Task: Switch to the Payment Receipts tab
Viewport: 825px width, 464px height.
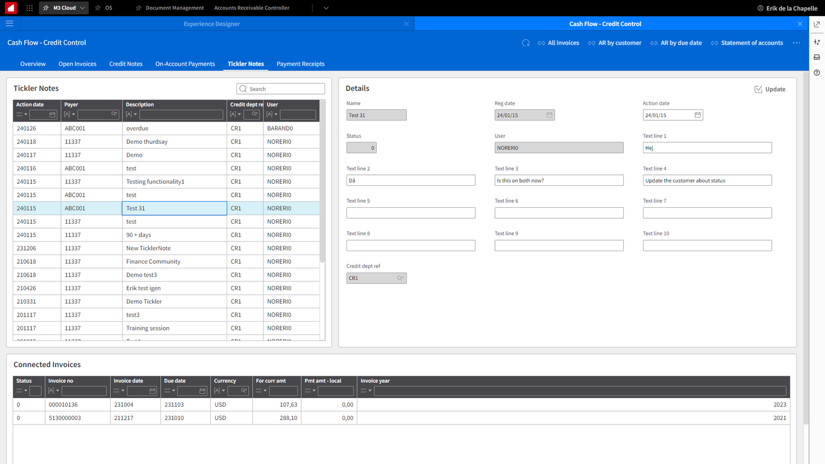Action: [x=300, y=64]
